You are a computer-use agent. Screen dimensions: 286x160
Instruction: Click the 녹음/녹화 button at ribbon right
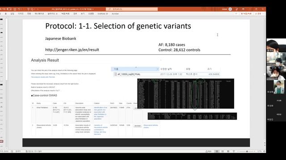(246, 14)
